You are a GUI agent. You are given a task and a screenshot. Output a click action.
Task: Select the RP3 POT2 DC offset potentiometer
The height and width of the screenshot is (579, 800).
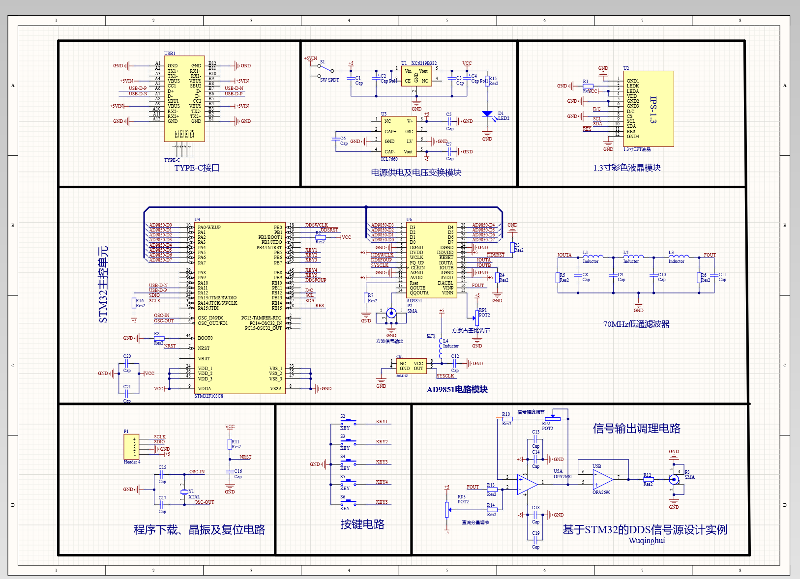[447, 510]
